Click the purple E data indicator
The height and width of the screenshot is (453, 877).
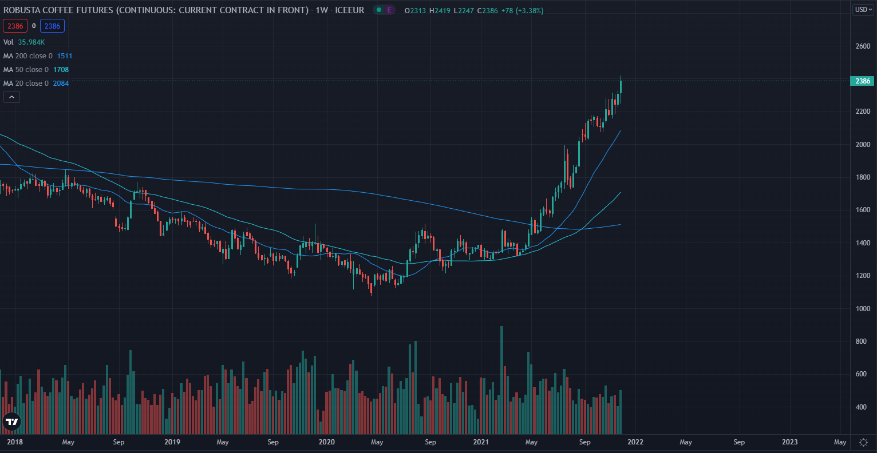pyautogui.click(x=389, y=10)
